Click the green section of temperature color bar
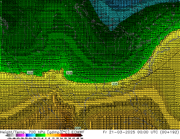The height and width of the screenshot is (139, 180). (x=40, y=135)
